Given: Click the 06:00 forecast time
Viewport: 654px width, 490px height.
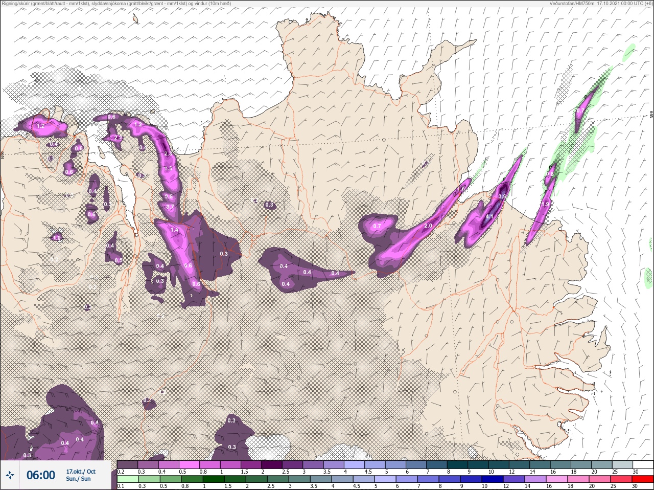Looking at the screenshot, I should pyautogui.click(x=41, y=475).
